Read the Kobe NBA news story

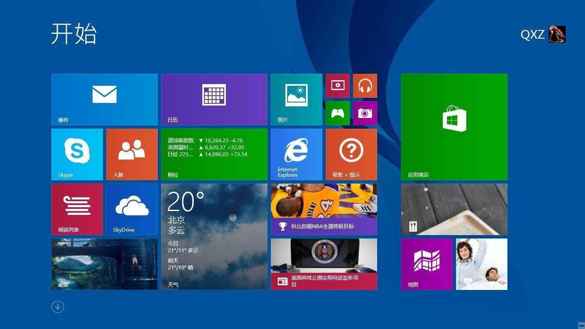click(x=324, y=209)
